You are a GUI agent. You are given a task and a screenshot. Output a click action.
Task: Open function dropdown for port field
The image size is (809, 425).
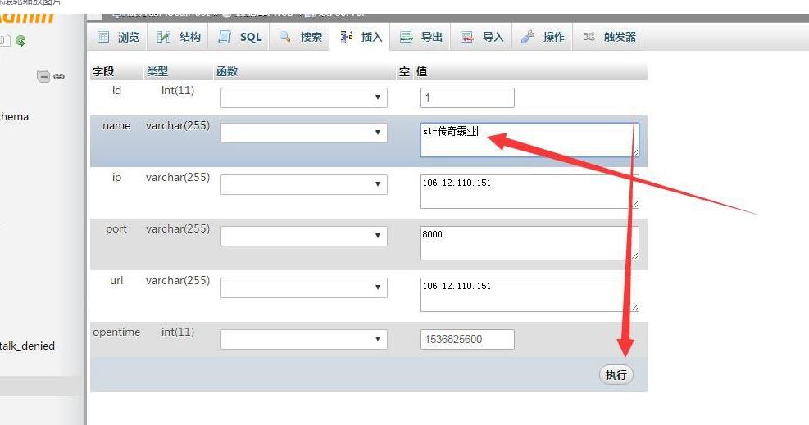point(303,236)
